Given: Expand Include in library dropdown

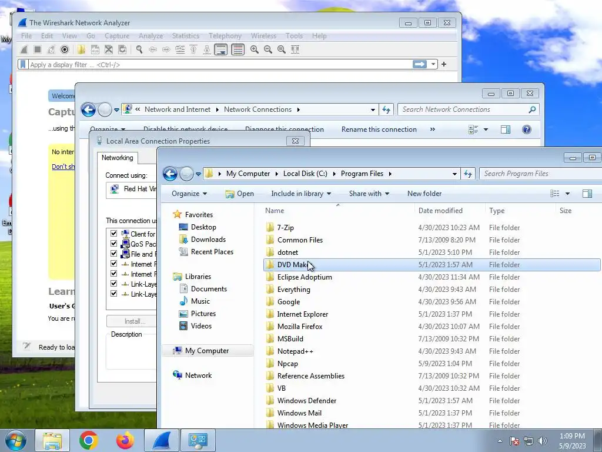Looking at the screenshot, I should pos(301,194).
